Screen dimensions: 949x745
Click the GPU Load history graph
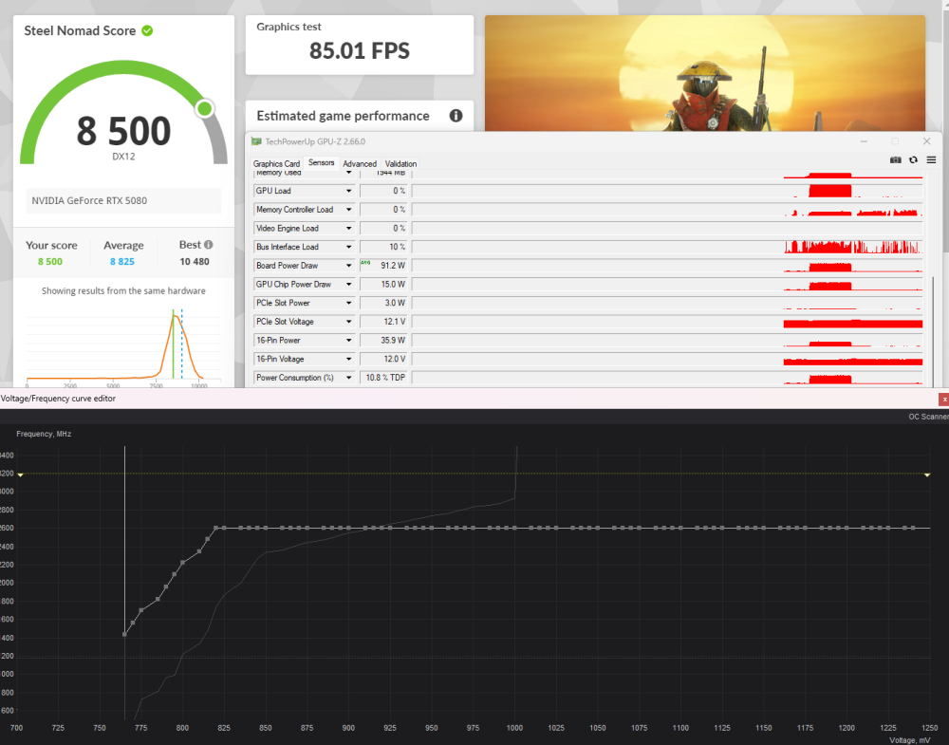[x=667, y=191]
